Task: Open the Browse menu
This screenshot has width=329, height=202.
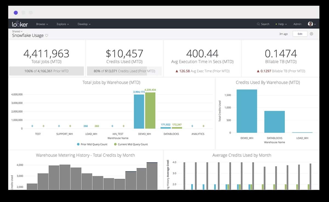Action: (42, 24)
